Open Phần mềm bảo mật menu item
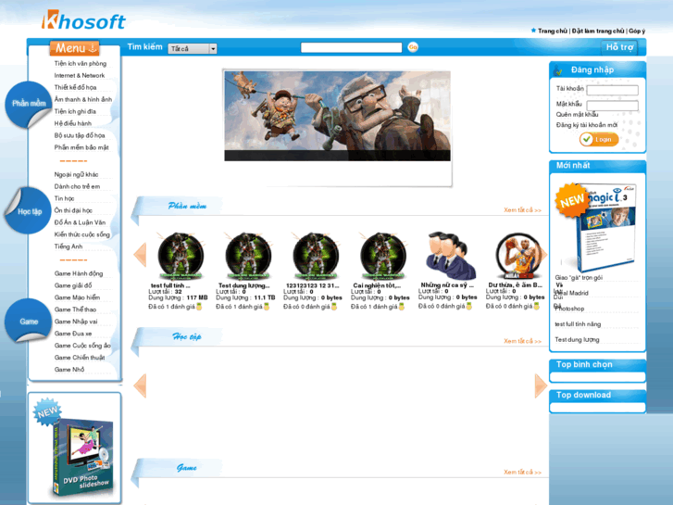This screenshot has width=673, height=505. point(81,148)
